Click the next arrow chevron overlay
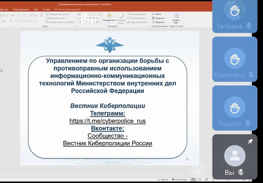The width and height of the screenshot is (263, 183). click(199, 171)
